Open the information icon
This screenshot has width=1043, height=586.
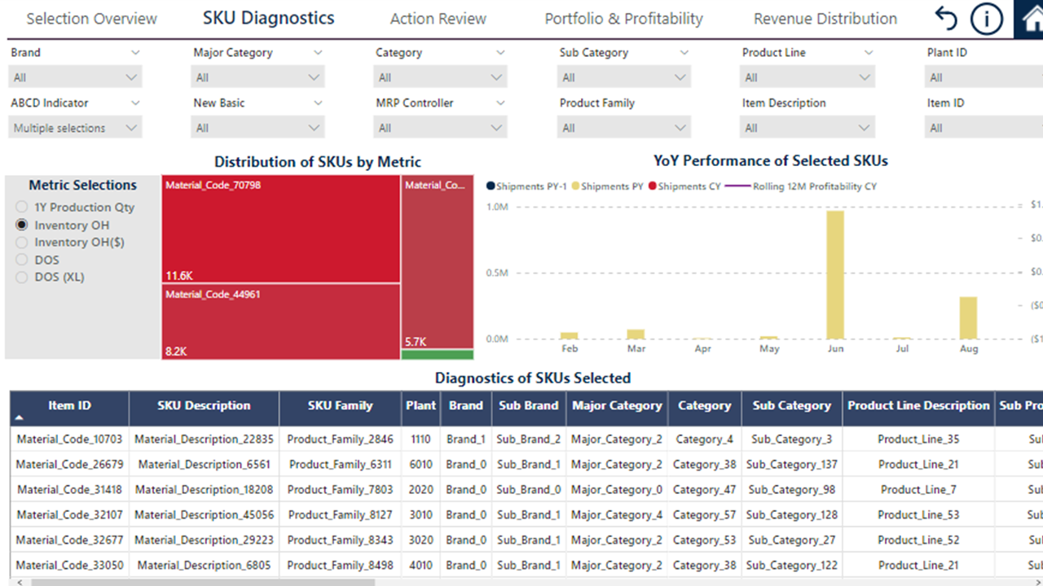[987, 18]
